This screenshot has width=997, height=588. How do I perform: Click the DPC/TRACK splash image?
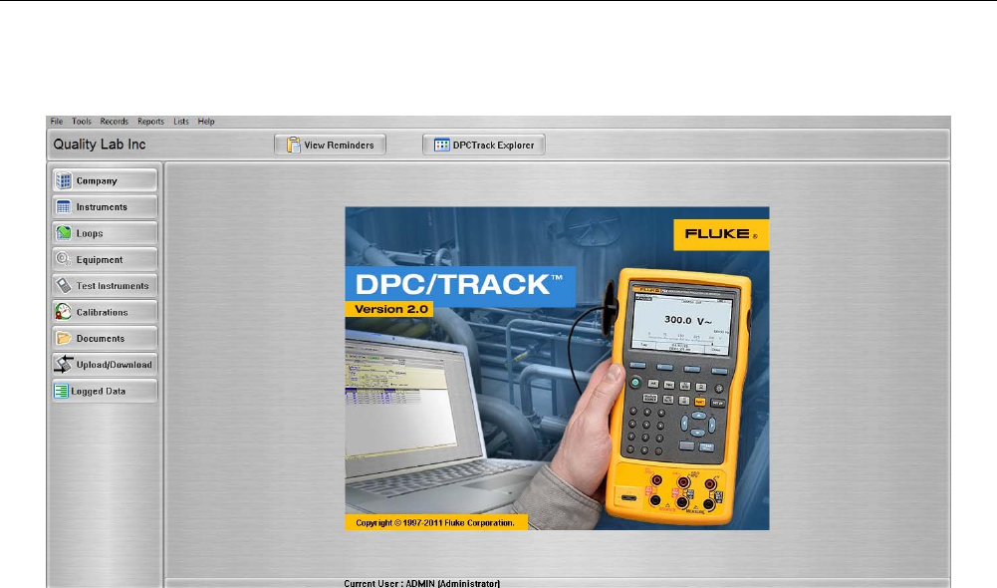coord(557,368)
